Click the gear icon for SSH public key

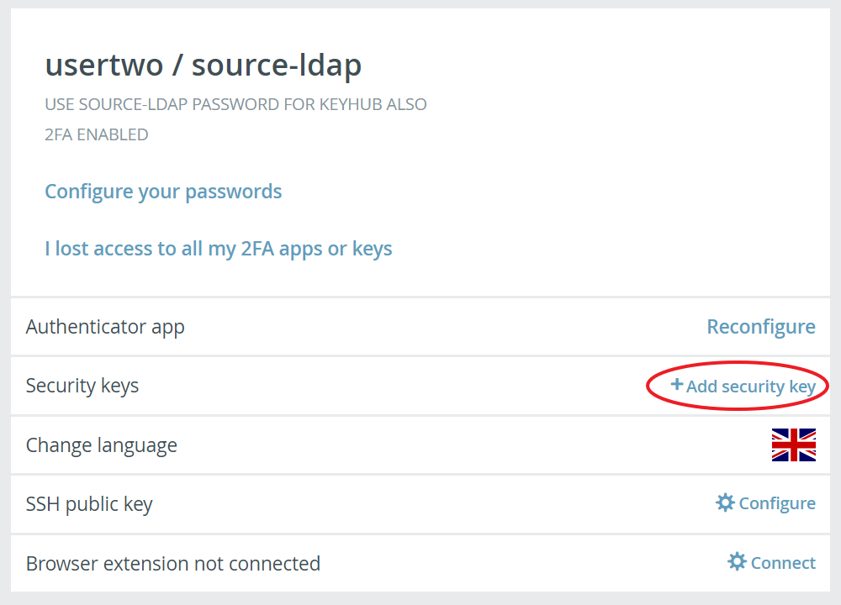[x=725, y=502]
